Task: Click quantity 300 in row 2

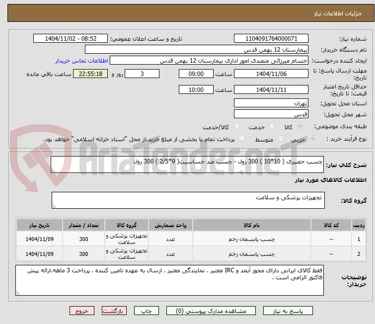Action: (x=84, y=254)
